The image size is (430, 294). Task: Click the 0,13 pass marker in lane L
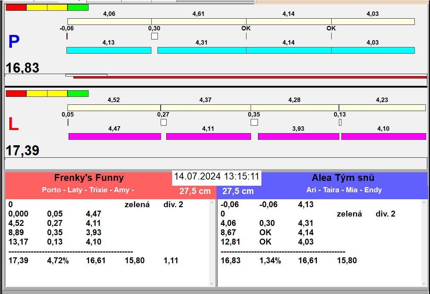(x=340, y=122)
